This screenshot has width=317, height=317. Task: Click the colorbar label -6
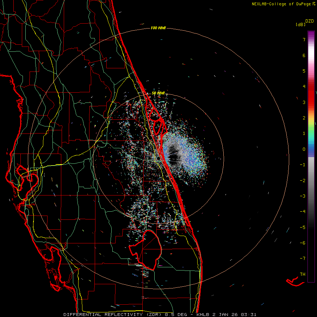pos(303,243)
